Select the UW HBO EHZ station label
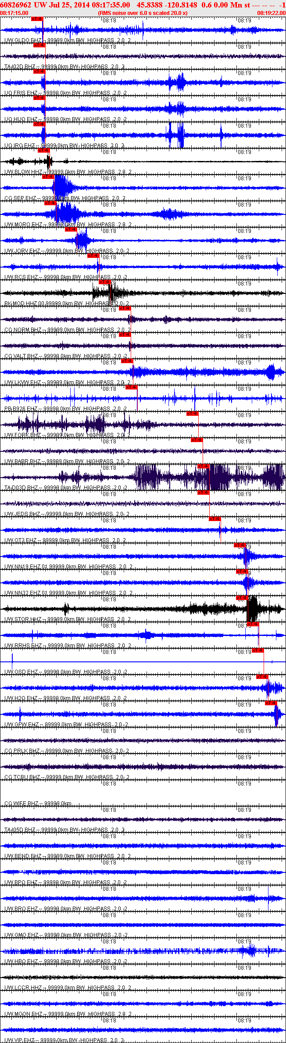 pyautogui.click(x=21, y=961)
